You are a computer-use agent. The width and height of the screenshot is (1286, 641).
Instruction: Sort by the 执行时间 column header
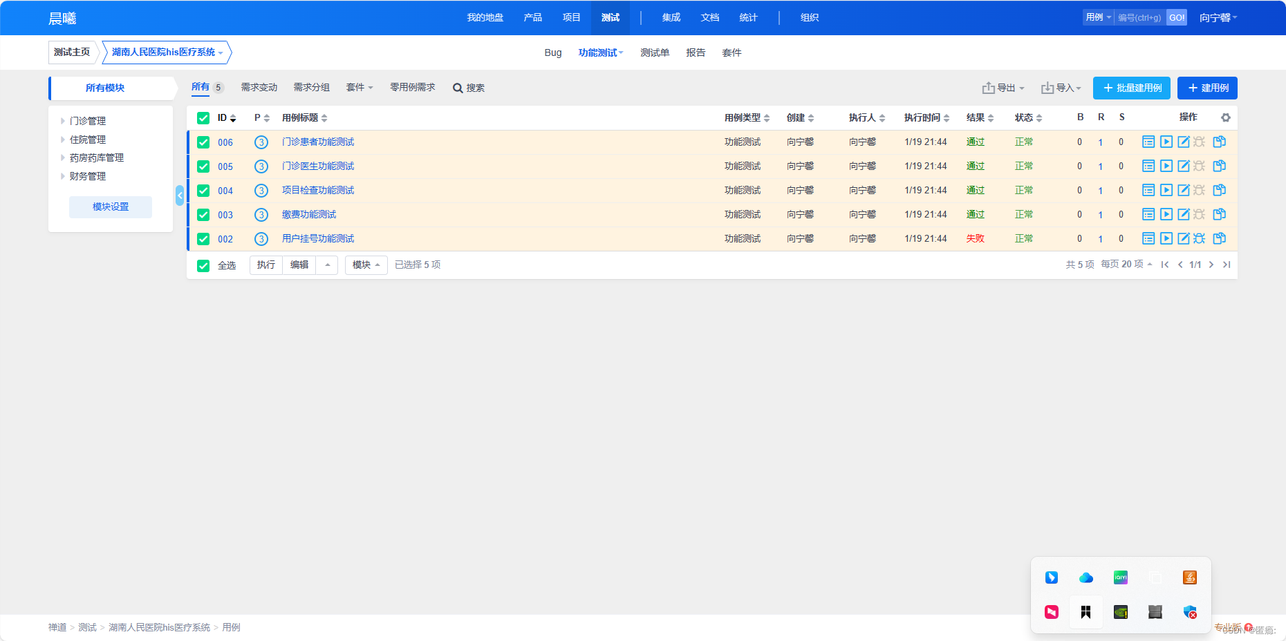click(927, 118)
